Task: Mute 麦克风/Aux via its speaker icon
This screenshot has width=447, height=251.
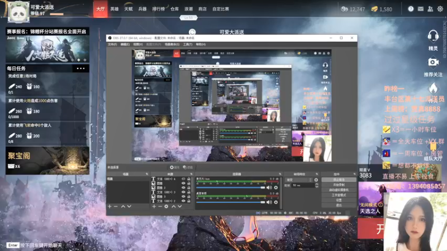Action: 269,187
